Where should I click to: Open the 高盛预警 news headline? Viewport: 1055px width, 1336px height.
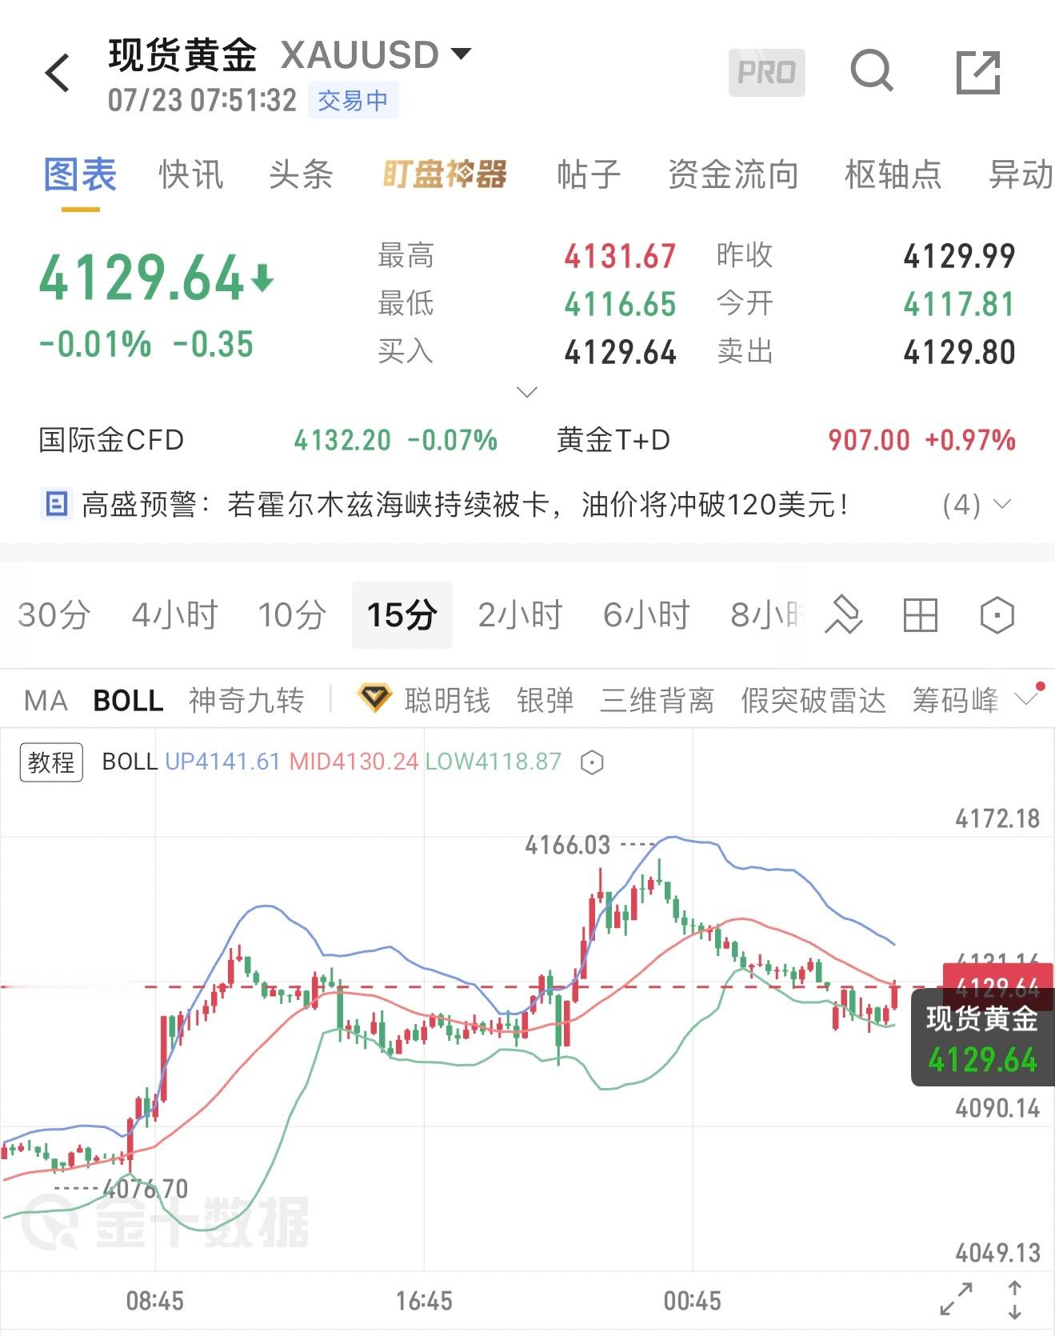pyautogui.click(x=465, y=505)
